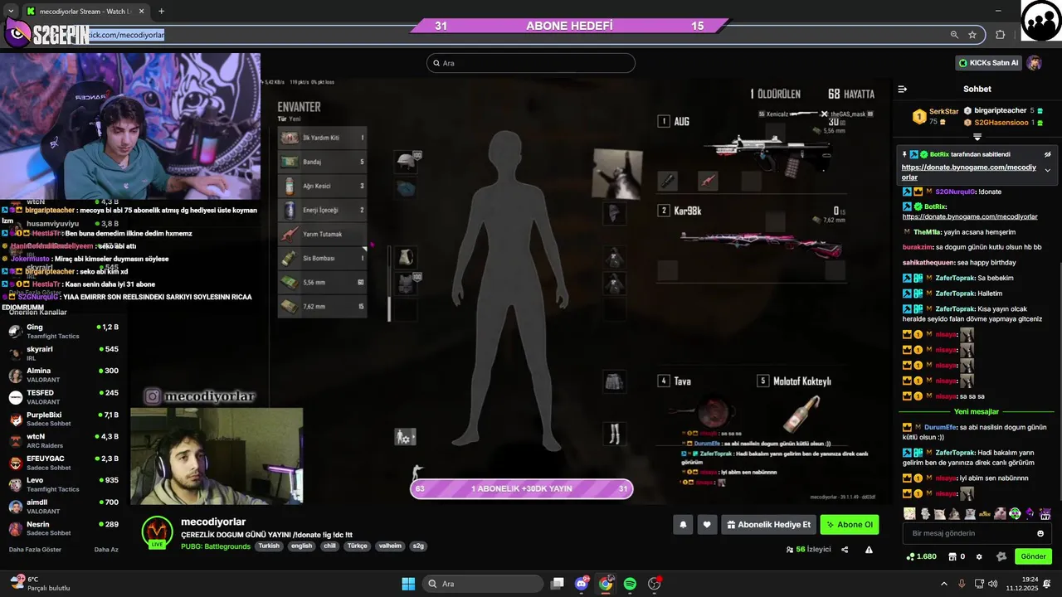The width and height of the screenshot is (1062, 597).
Task: Expand list with Daha Fazla Göster
Action: [35, 550]
